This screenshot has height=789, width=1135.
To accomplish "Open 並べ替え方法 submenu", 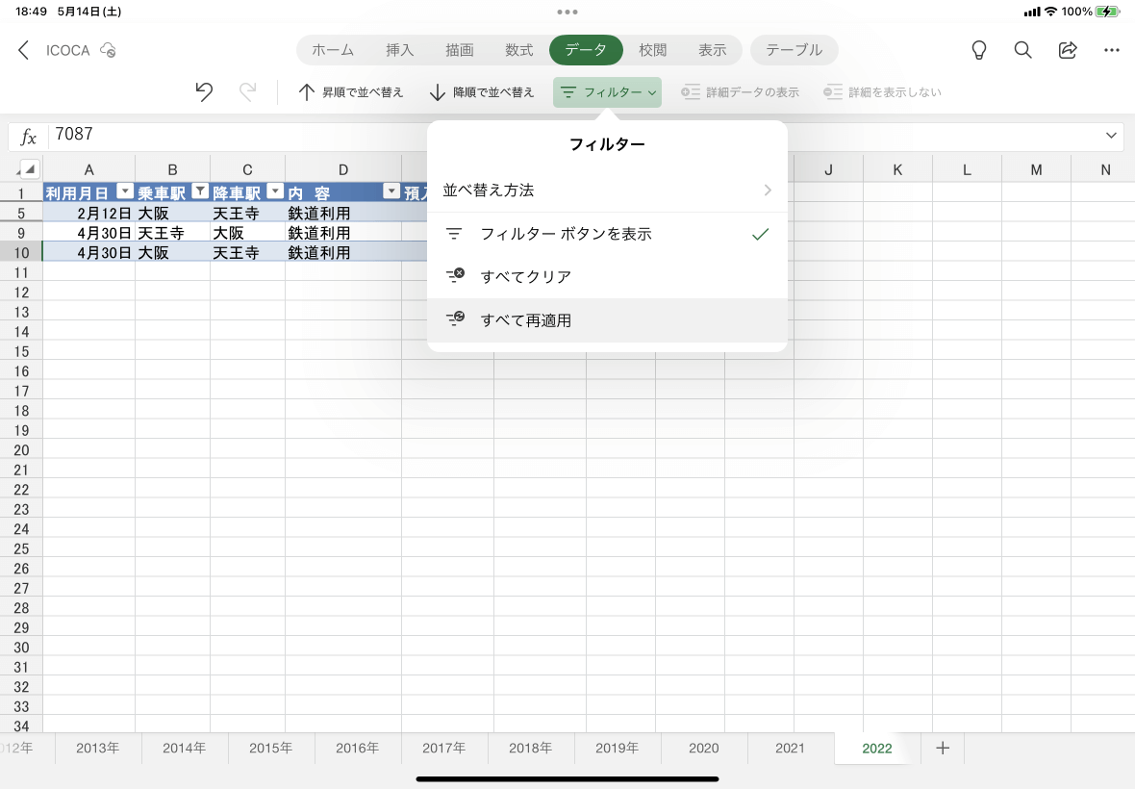I will pyautogui.click(x=607, y=191).
